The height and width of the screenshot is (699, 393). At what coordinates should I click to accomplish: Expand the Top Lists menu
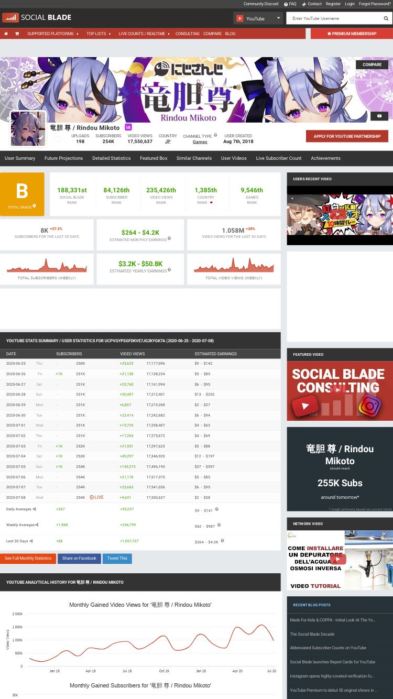(x=99, y=34)
